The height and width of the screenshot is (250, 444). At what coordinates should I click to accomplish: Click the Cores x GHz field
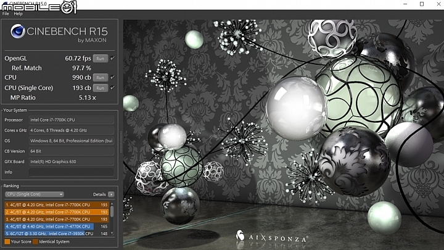tap(72, 130)
